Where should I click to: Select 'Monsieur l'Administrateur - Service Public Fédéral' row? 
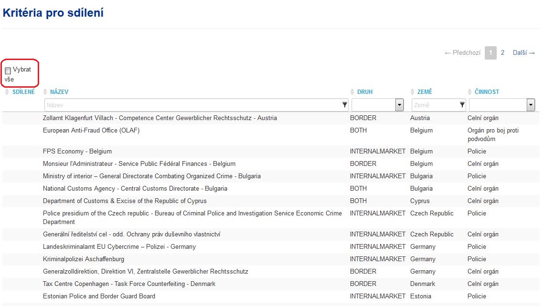pos(271,164)
